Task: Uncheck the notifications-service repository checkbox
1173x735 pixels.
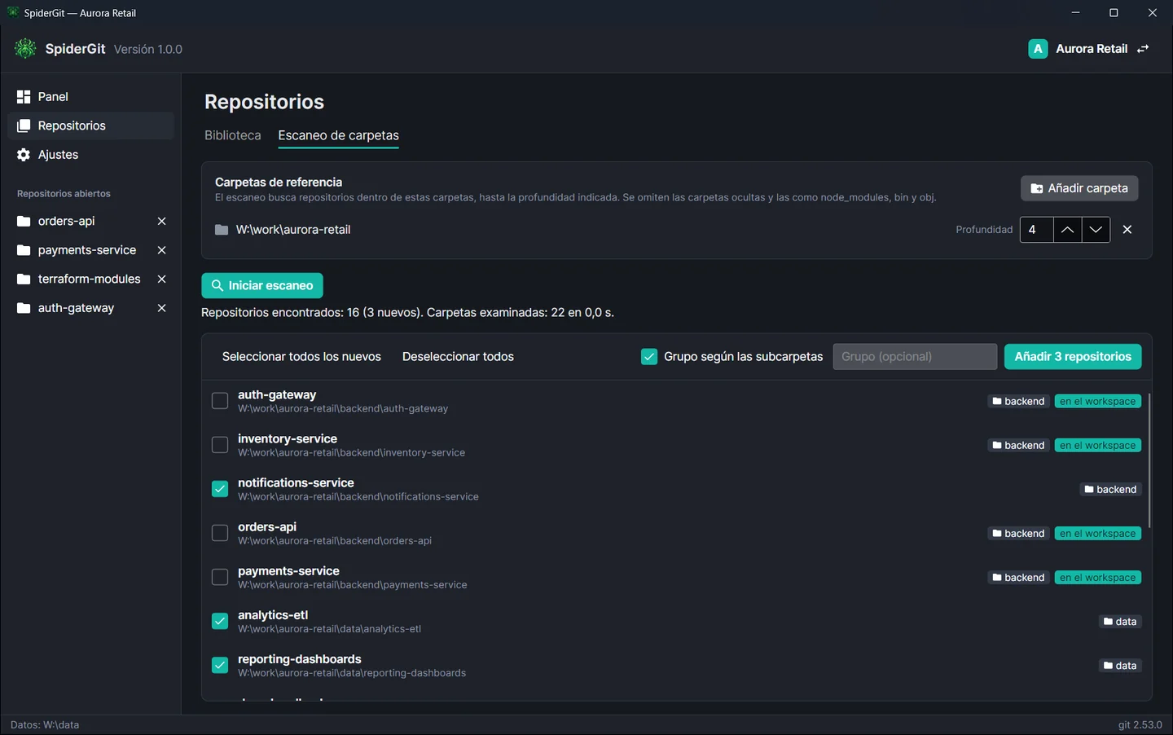Action: click(220, 489)
